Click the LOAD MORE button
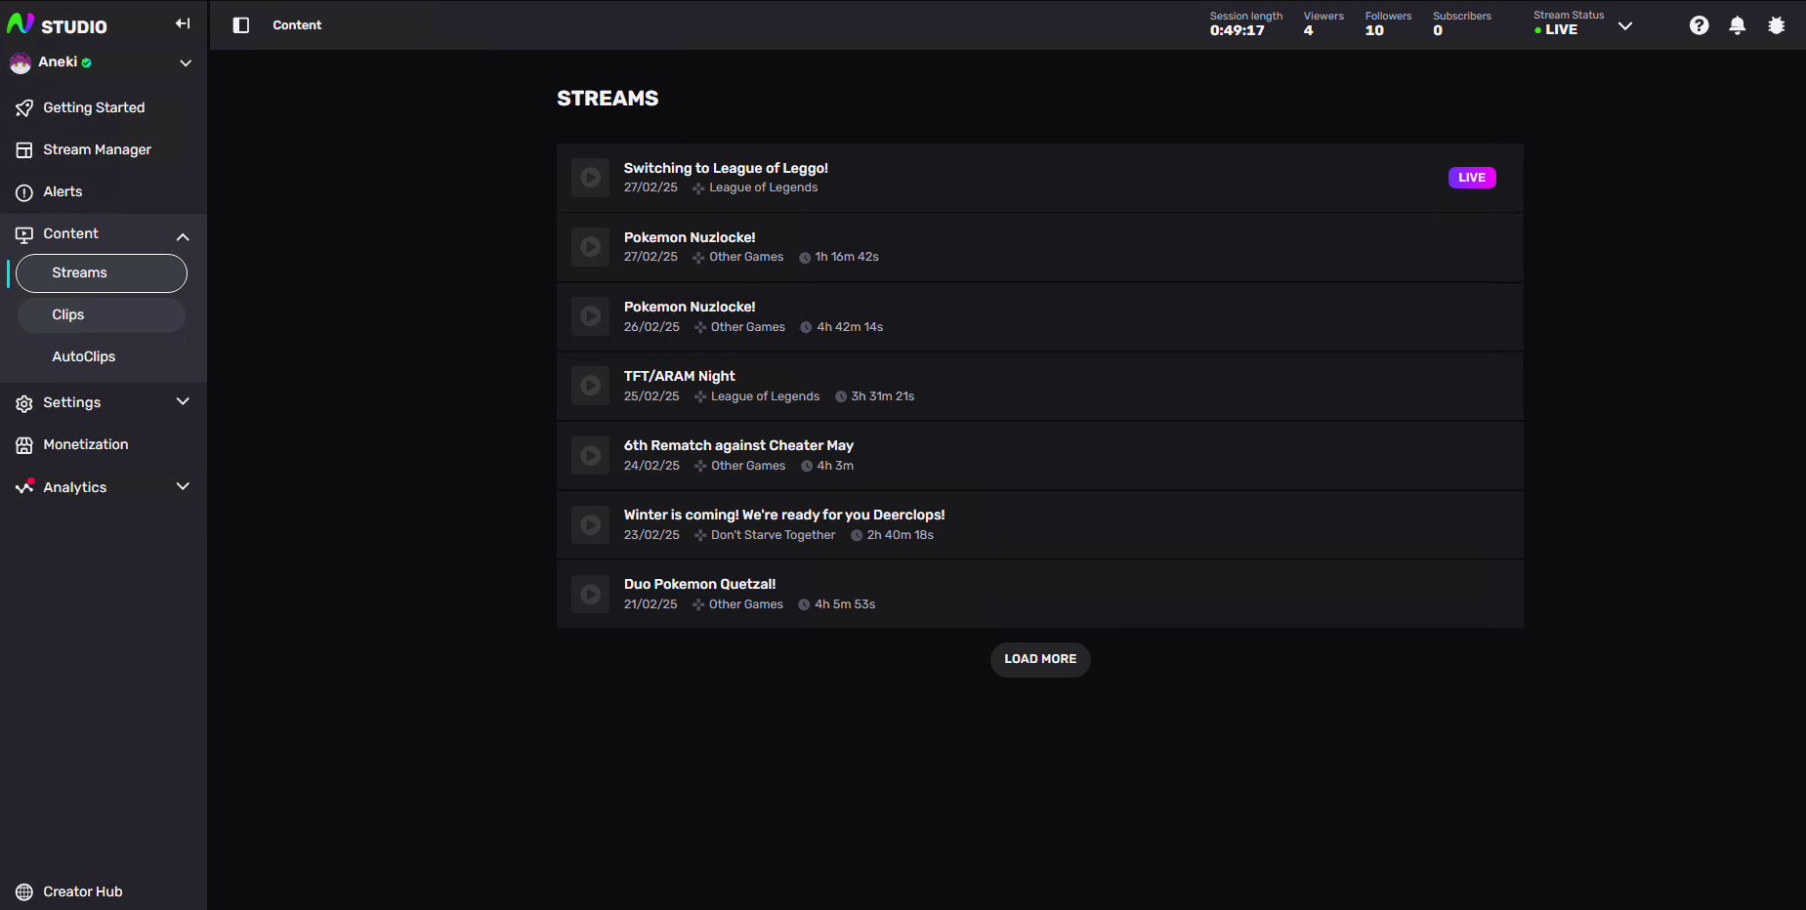Image resolution: width=1806 pixels, height=910 pixels. click(1040, 659)
